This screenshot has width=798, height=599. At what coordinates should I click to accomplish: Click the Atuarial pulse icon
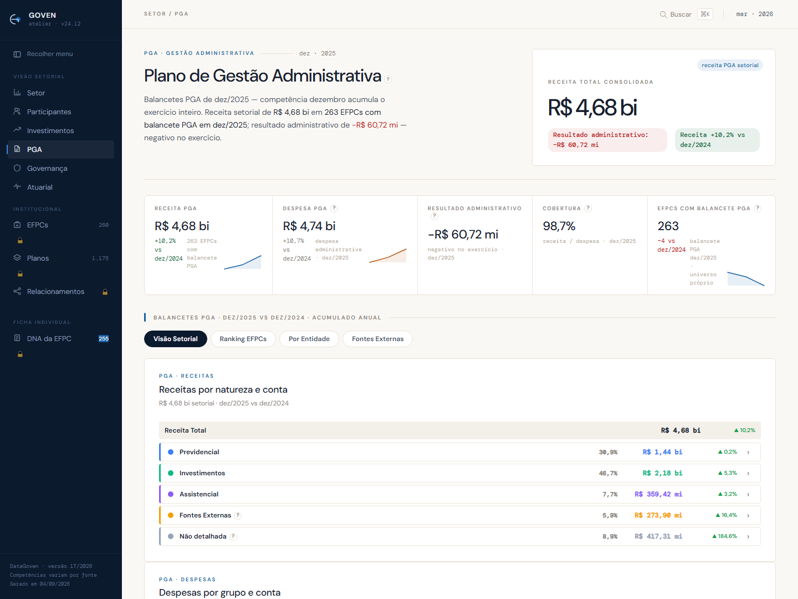click(17, 187)
